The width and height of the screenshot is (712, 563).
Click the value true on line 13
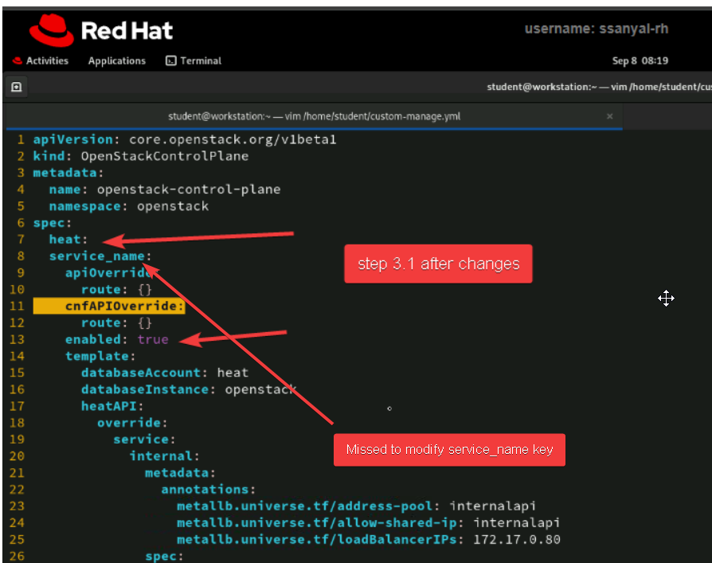[x=153, y=339]
